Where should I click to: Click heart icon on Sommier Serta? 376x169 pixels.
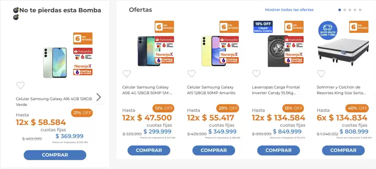click(x=321, y=74)
